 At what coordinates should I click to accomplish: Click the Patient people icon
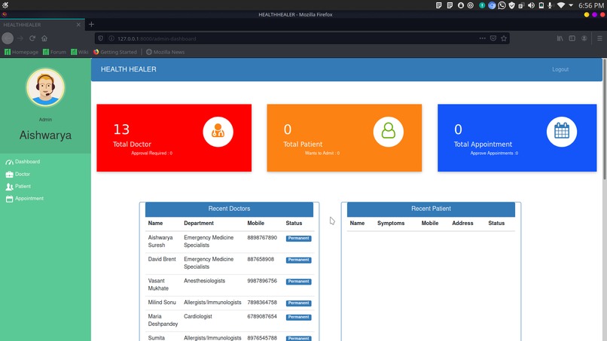click(x=9, y=187)
